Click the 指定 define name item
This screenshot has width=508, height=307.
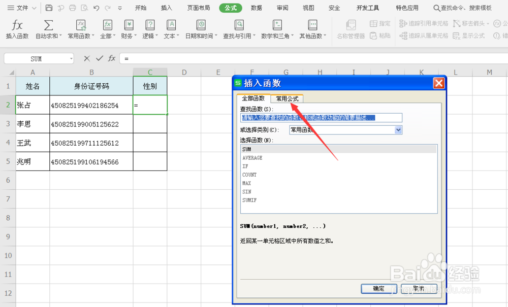click(380, 23)
